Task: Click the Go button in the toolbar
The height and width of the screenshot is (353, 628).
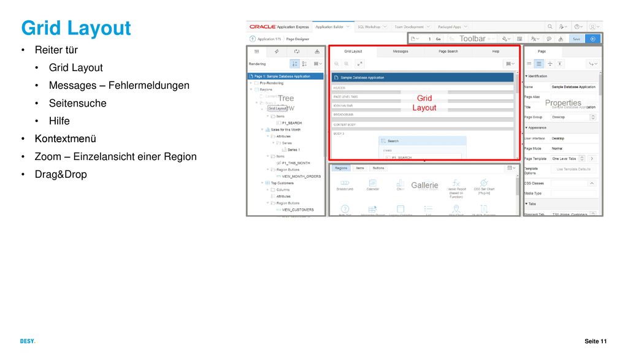Action: click(438, 39)
